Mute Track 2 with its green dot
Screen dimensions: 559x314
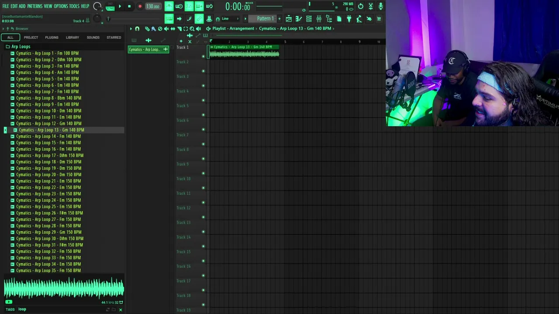203,71
